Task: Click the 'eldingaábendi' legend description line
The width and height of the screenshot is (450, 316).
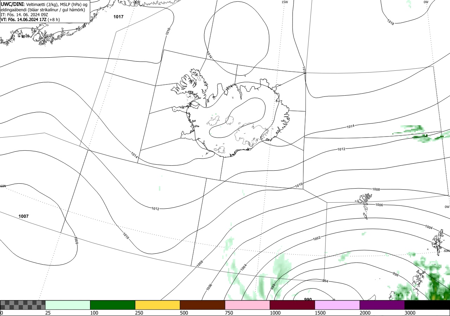Action: [43, 10]
